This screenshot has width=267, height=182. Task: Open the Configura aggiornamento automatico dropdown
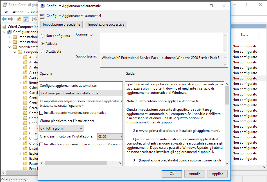coord(81,93)
